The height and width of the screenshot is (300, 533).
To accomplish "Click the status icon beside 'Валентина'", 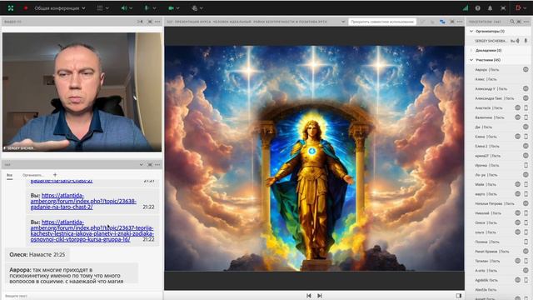I will coord(517,117).
